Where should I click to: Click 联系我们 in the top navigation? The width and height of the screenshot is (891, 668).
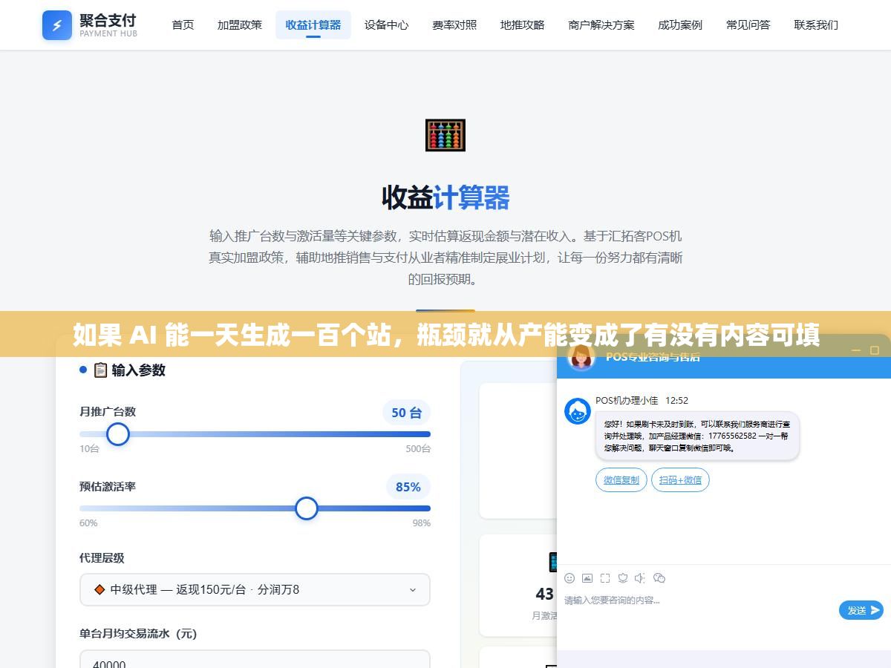(816, 24)
